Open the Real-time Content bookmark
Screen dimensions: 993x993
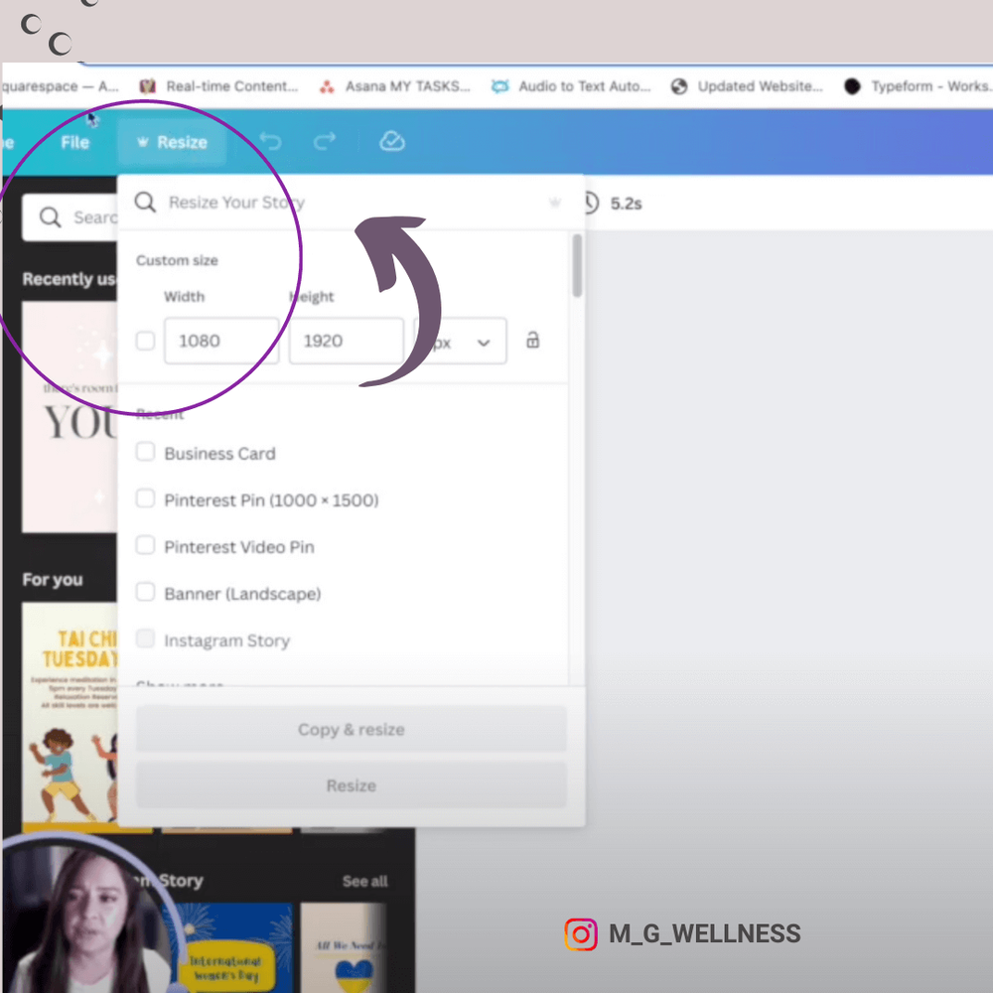coord(219,86)
